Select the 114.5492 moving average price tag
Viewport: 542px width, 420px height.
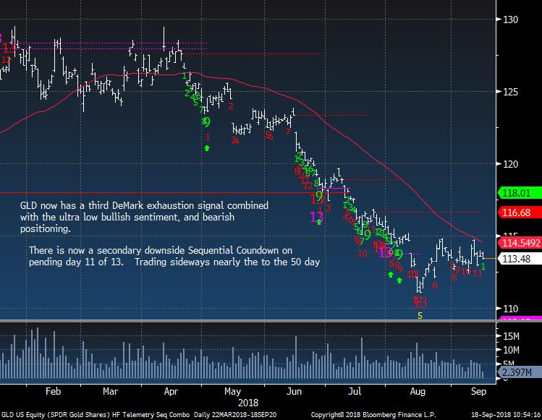(x=520, y=242)
